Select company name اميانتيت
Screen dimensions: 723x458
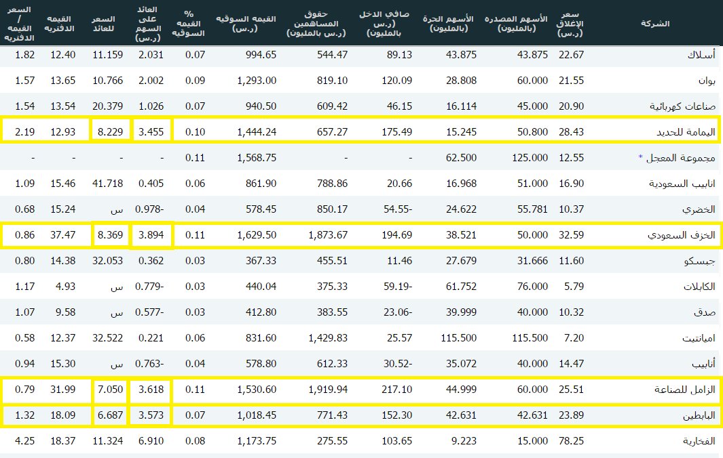pyautogui.click(x=699, y=338)
